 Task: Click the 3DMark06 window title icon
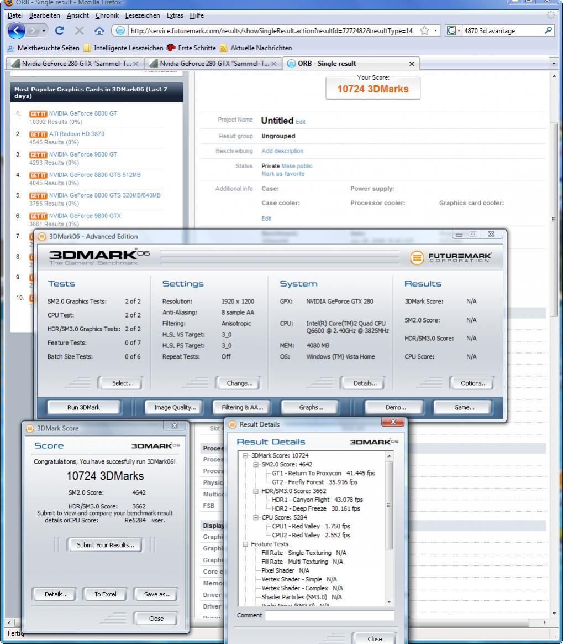(x=41, y=237)
